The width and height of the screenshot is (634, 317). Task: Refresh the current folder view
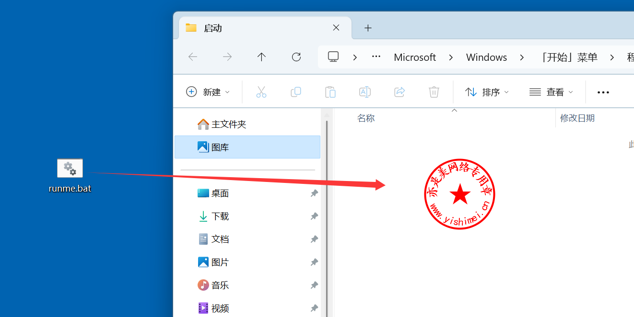tap(296, 57)
